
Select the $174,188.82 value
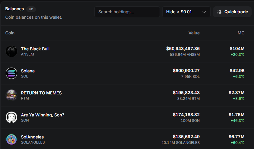pyautogui.click(x=186, y=115)
